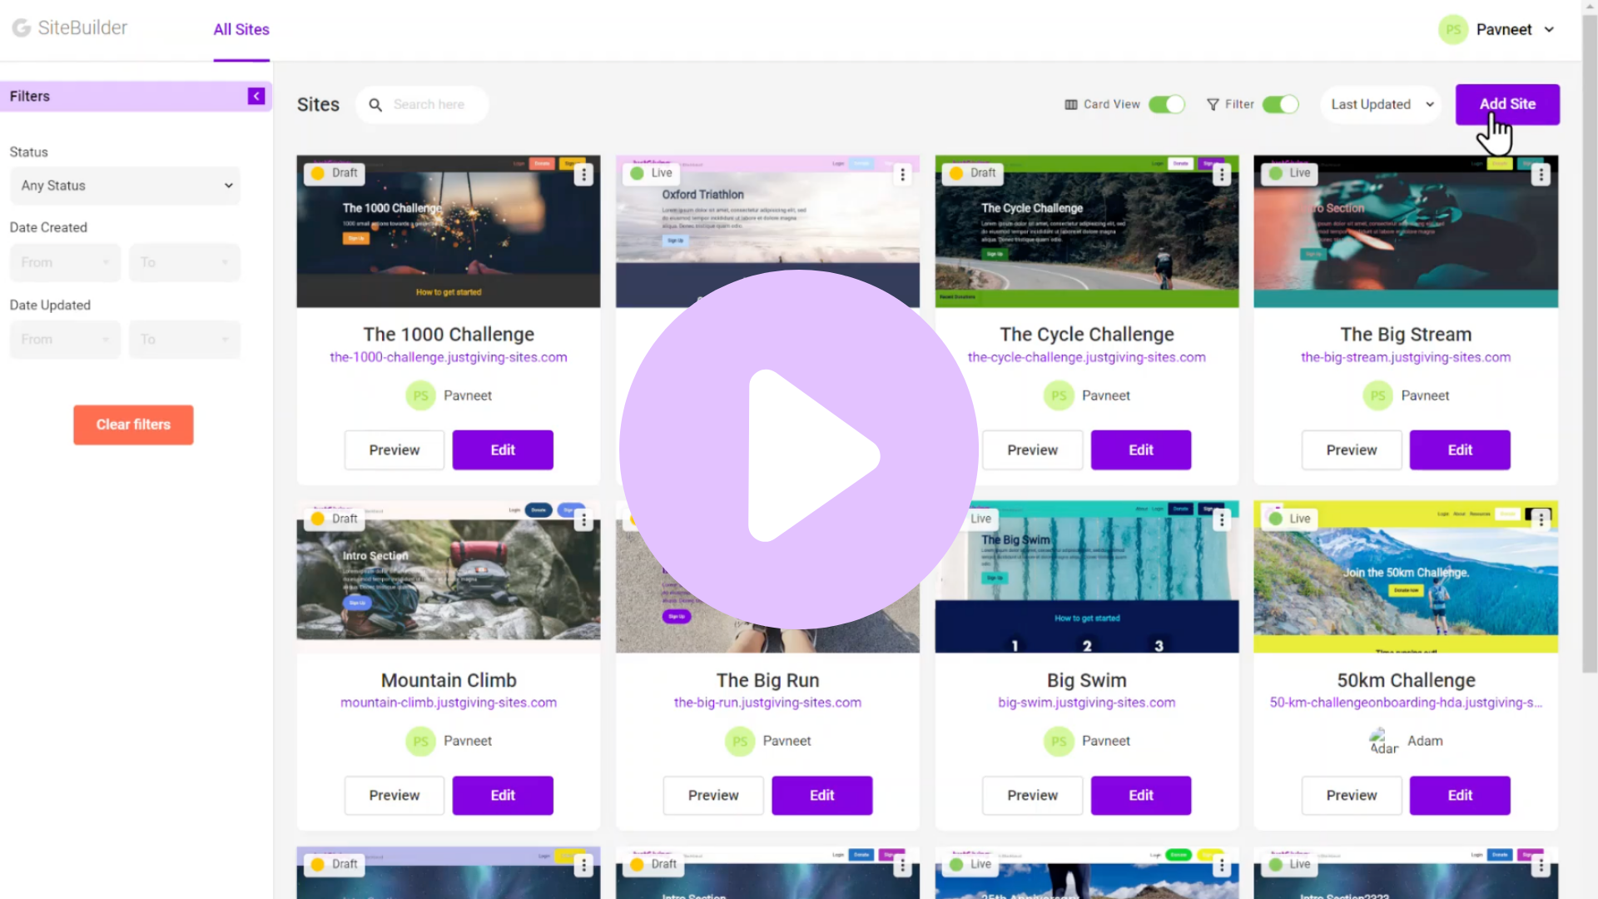Switch to the All Sites tab
The width and height of the screenshot is (1598, 899).
click(x=241, y=30)
